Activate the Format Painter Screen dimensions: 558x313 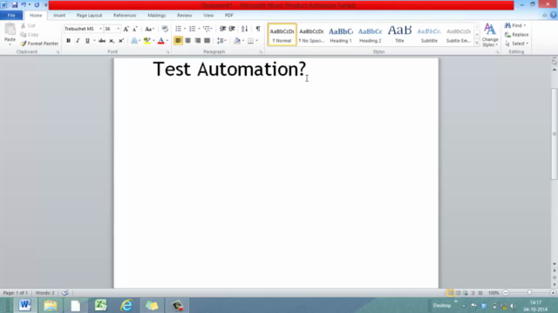39,43
